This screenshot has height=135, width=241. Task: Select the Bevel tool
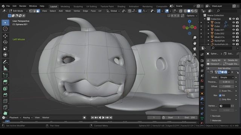click(x=5, y=95)
